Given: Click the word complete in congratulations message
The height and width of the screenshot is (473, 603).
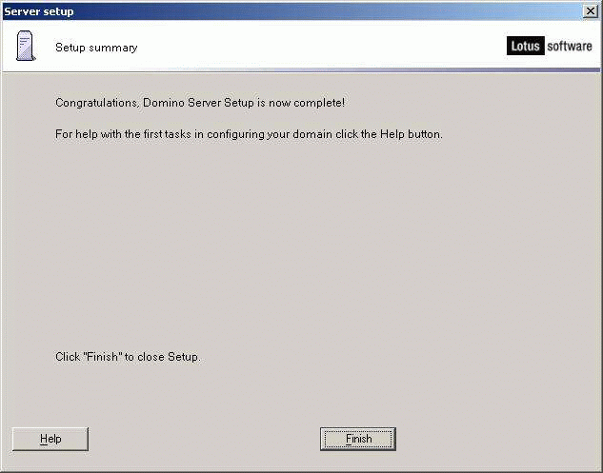Looking at the screenshot, I should [x=317, y=103].
